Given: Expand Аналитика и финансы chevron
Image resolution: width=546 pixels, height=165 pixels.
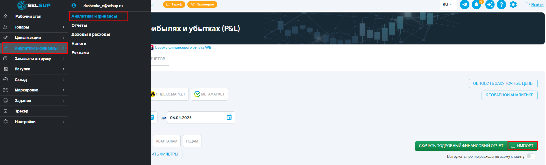Looking at the screenshot, I should [63, 48].
